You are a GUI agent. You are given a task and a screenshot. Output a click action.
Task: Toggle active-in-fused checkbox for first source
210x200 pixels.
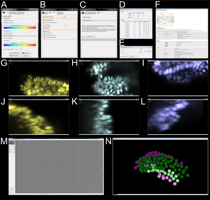coord(138,14)
